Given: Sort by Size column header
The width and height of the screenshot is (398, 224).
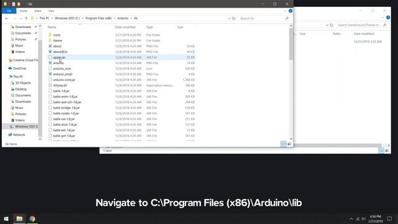Looking at the screenshot, I should [180, 27].
